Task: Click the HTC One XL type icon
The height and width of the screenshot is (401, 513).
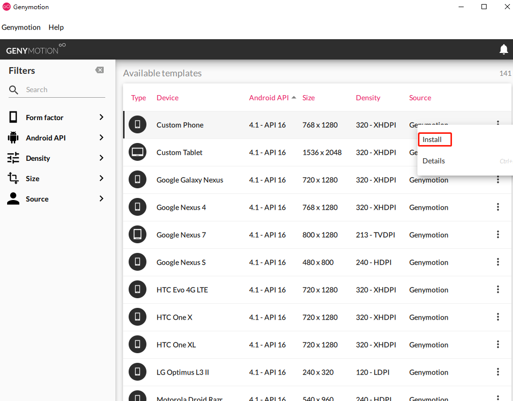Action: pyautogui.click(x=137, y=345)
